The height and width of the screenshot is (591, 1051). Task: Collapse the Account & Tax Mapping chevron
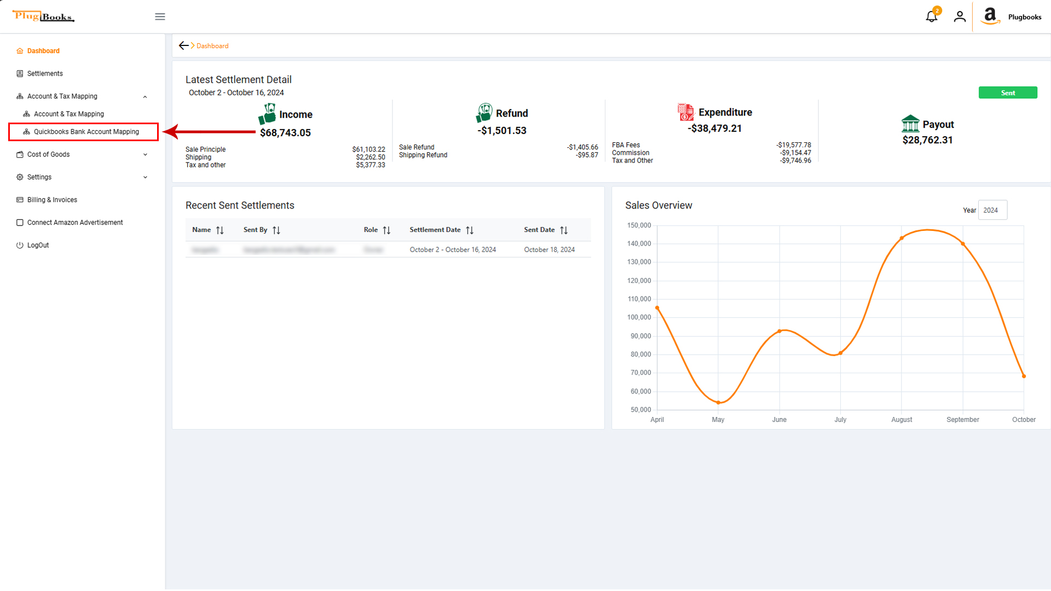(x=145, y=97)
